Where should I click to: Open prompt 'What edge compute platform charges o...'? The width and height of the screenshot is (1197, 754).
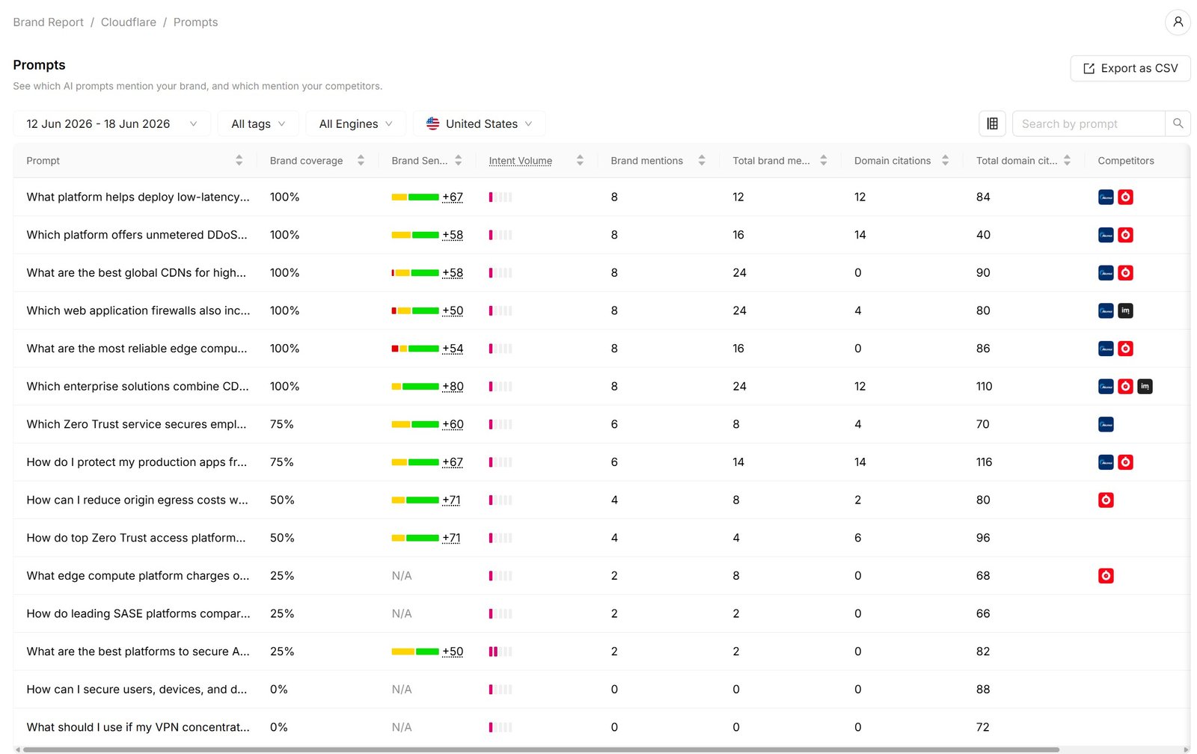coord(138,575)
